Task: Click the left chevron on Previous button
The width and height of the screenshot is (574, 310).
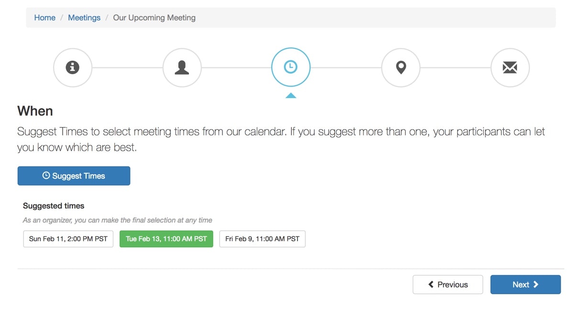Action: click(x=431, y=284)
